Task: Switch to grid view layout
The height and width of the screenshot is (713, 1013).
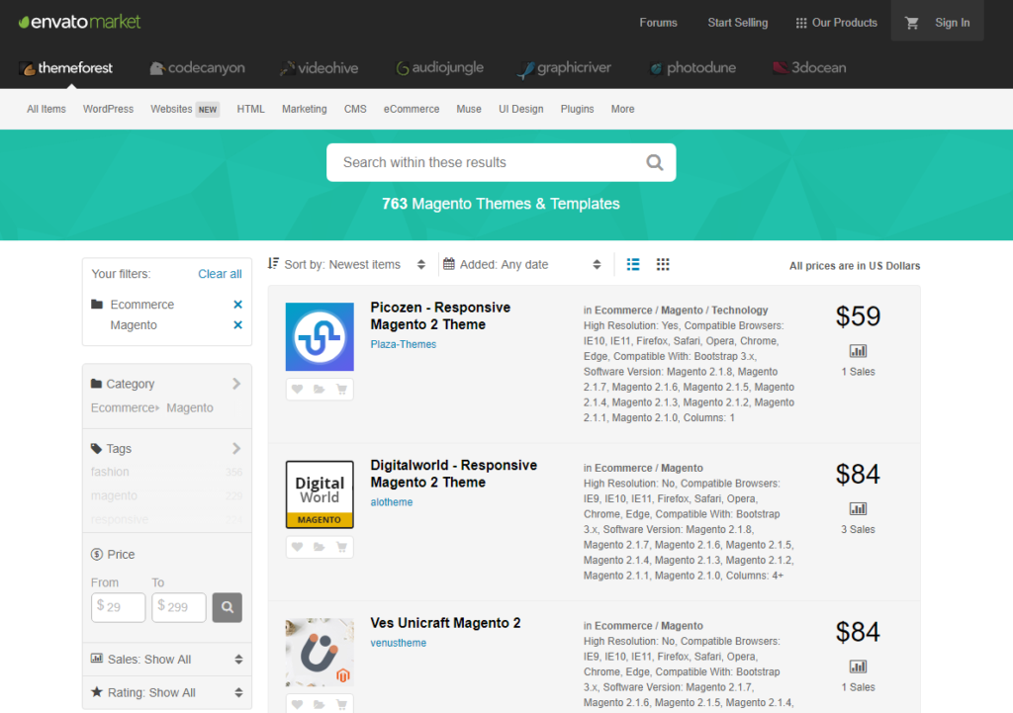Action: click(663, 264)
